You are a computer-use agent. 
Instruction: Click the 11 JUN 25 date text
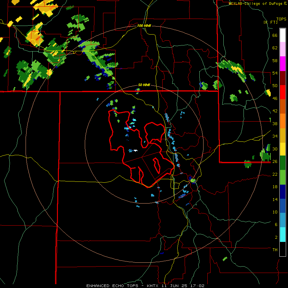click(x=174, y=286)
